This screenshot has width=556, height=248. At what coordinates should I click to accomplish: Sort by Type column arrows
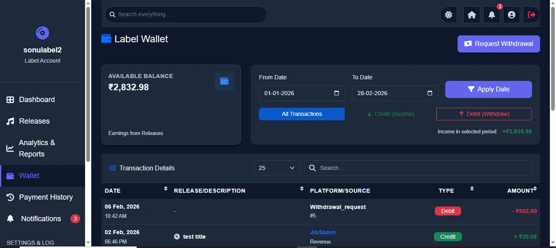(472, 189)
